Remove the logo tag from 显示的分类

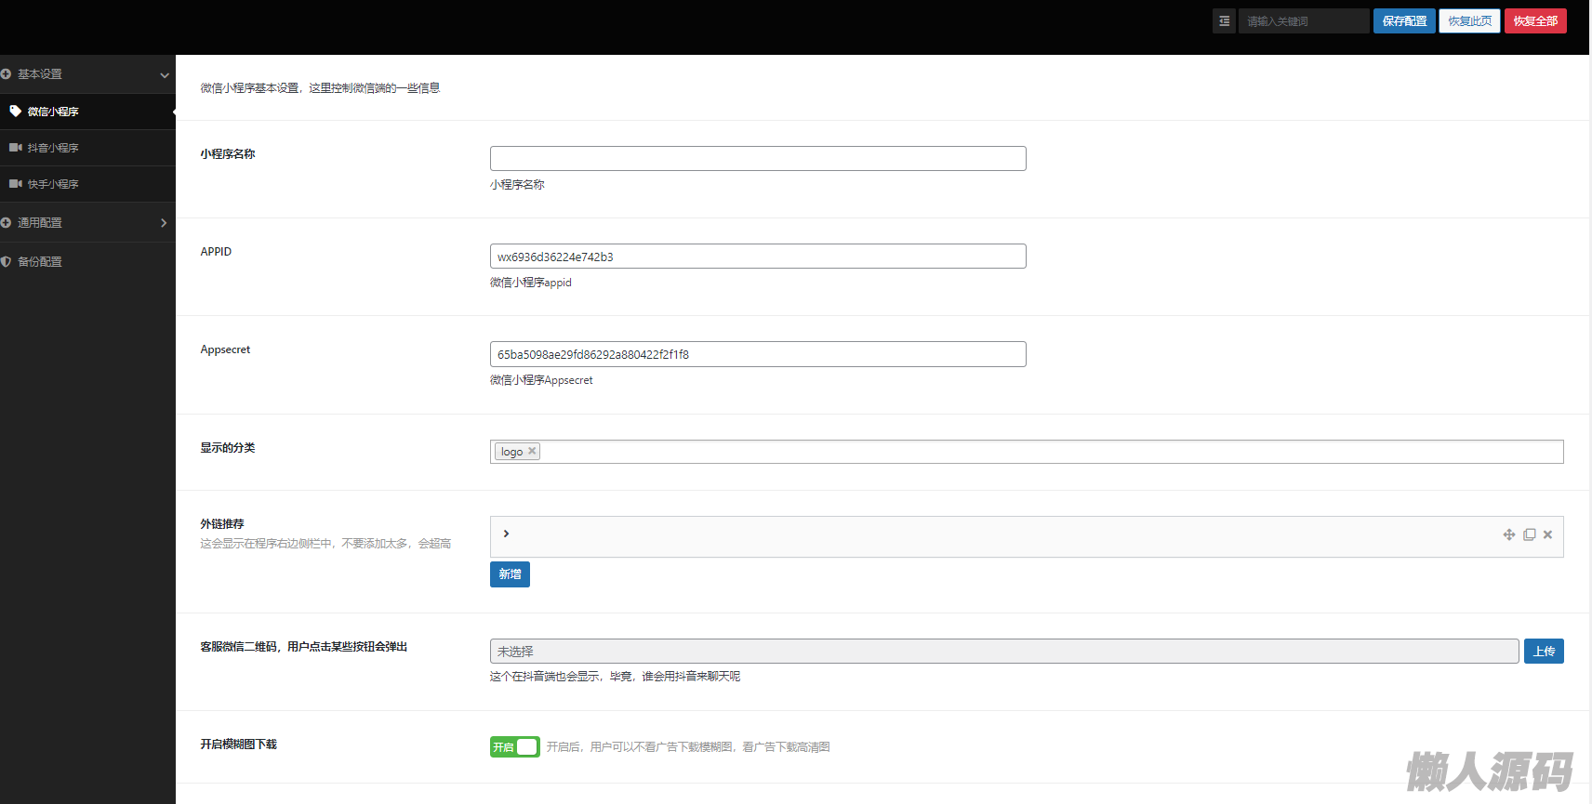click(532, 451)
